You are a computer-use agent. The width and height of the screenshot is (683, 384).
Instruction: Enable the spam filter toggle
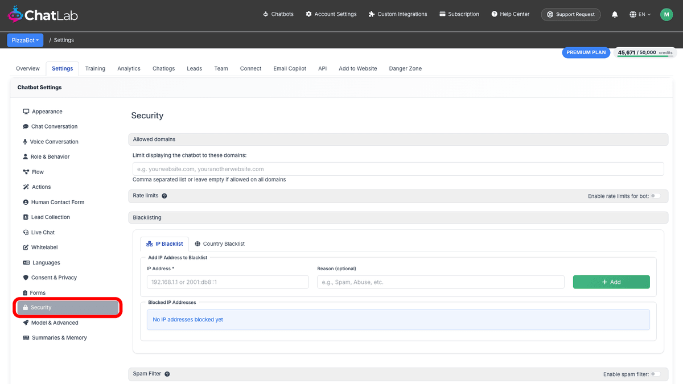point(656,374)
